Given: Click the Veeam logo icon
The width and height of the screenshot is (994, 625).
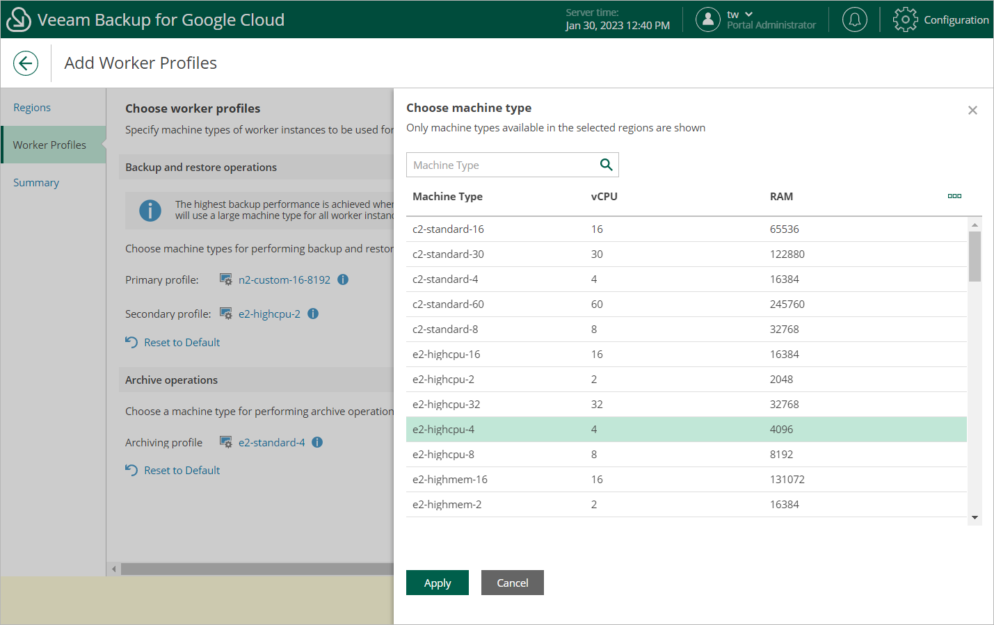Looking at the screenshot, I should click(19, 19).
